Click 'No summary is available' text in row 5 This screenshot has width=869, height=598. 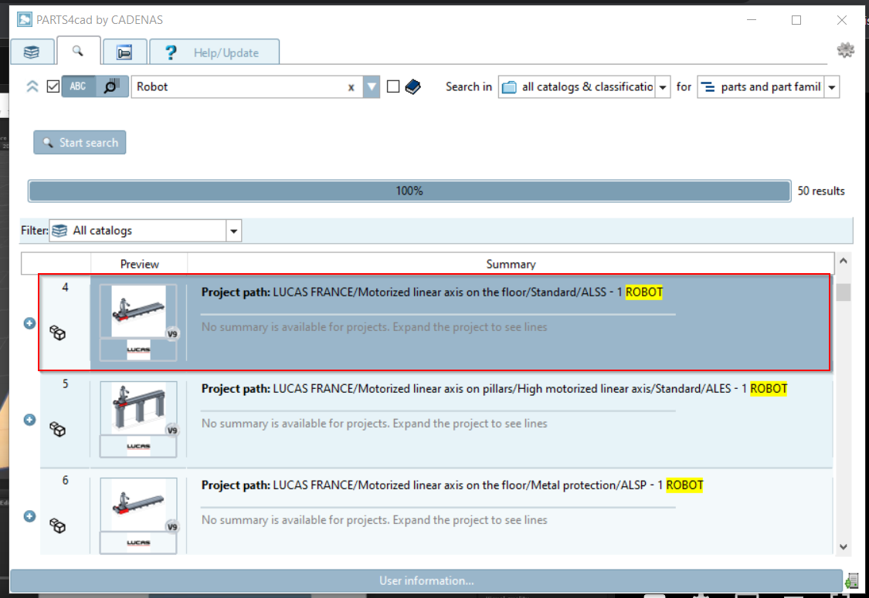pos(374,424)
